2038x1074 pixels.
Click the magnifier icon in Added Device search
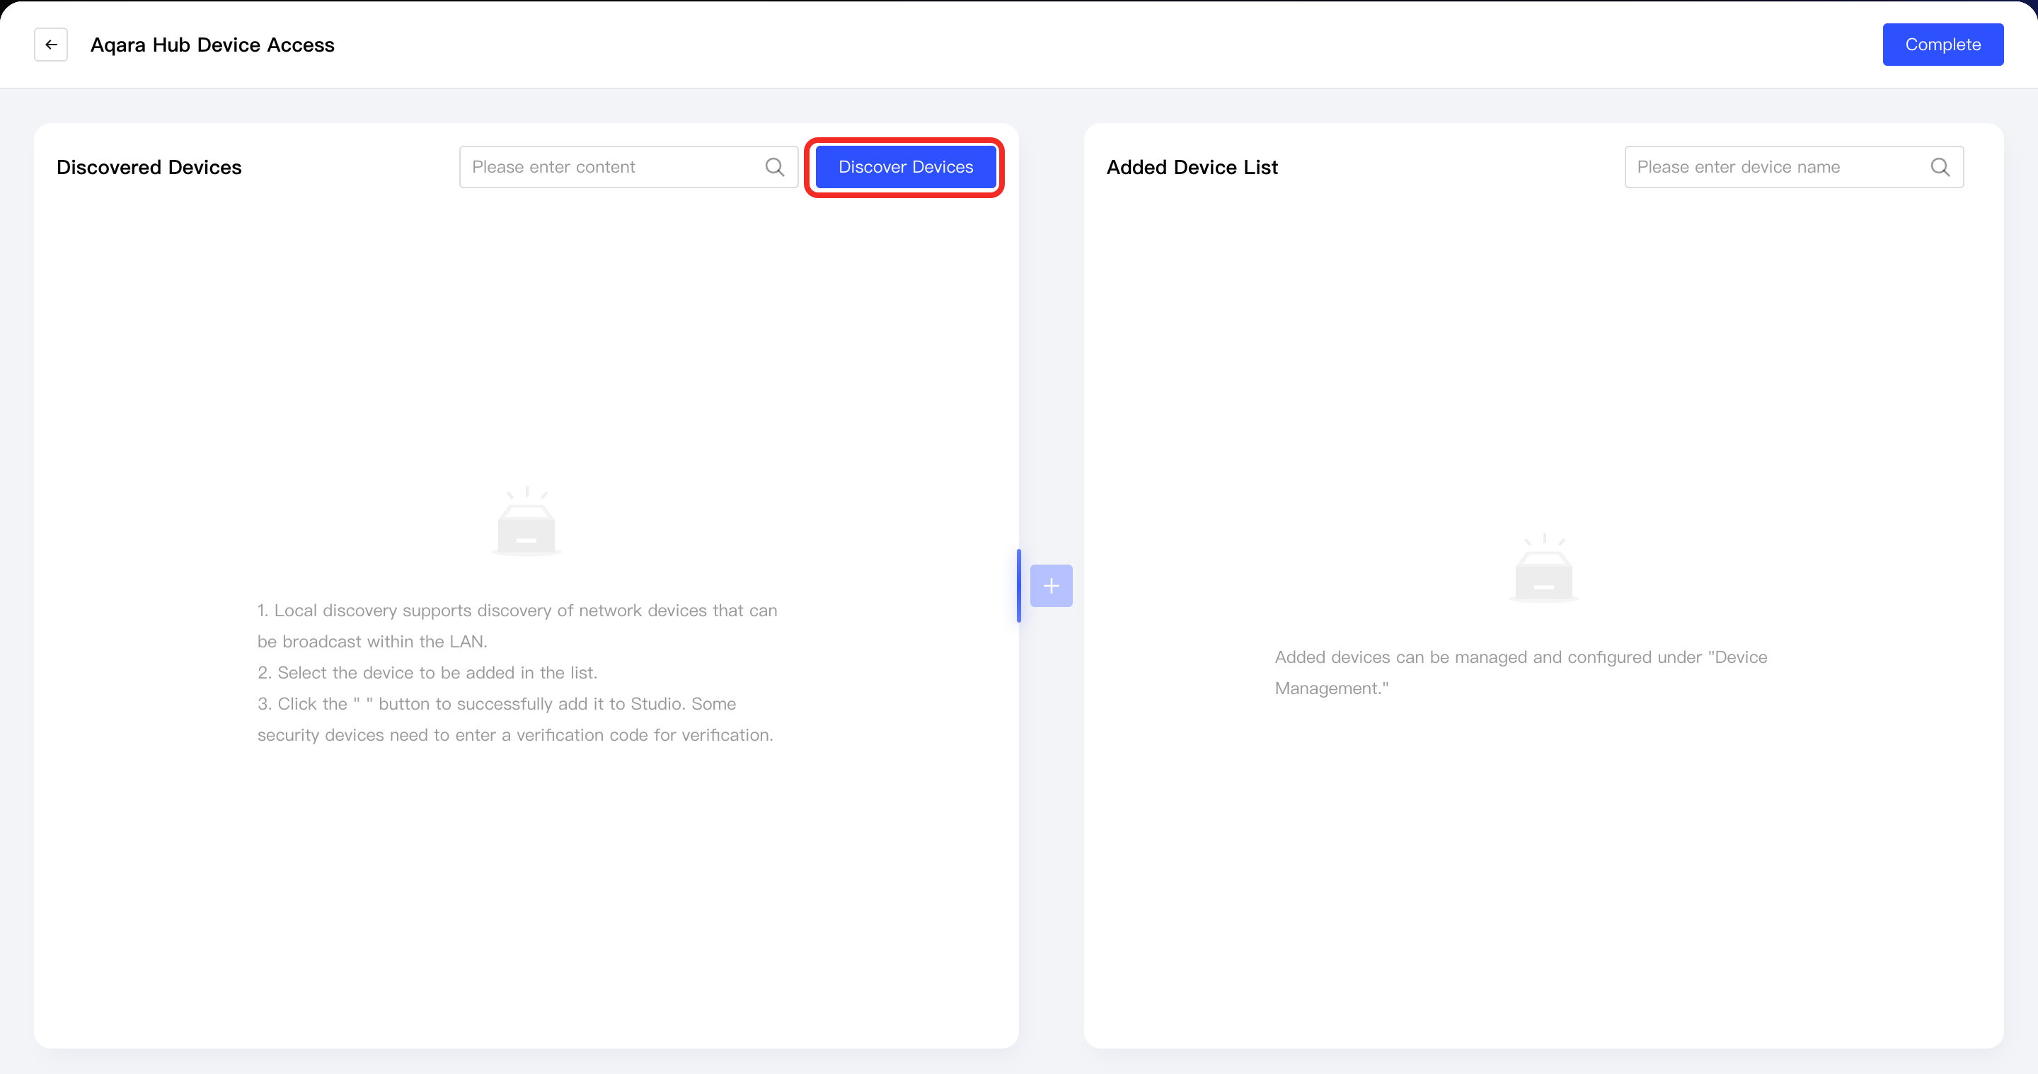pyautogui.click(x=1940, y=167)
